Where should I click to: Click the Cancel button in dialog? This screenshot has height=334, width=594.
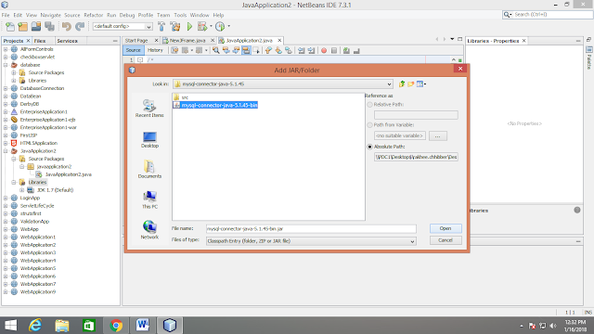[445, 240]
